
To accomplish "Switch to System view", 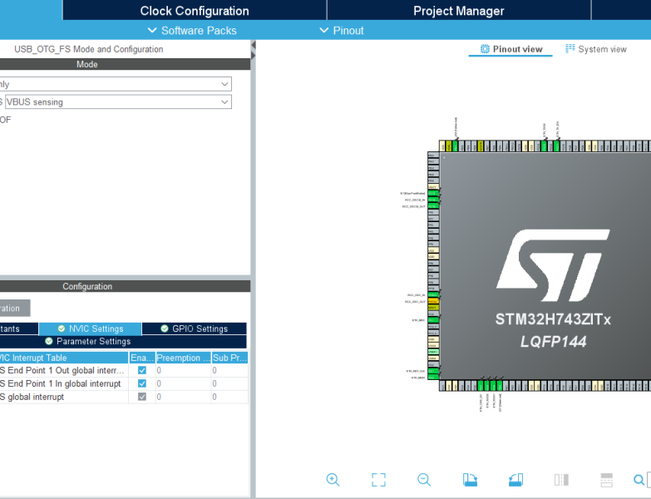I will [596, 49].
